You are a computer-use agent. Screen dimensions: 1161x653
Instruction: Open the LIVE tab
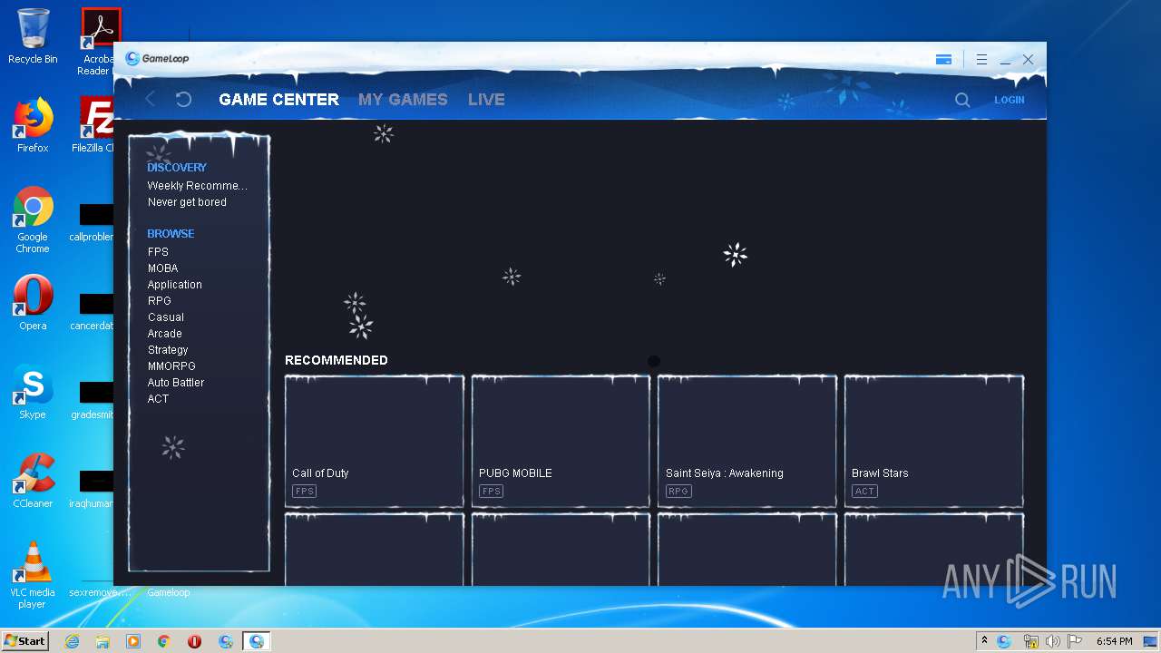click(486, 100)
